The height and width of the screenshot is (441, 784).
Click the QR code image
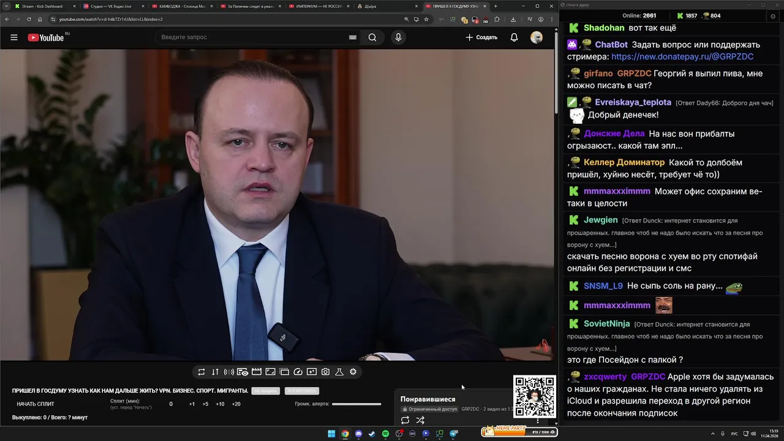point(535,397)
